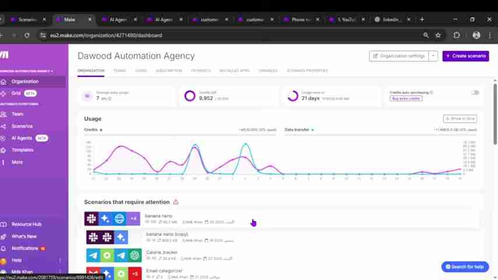Image resolution: width=498 pixels, height=280 pixels.
Task: Open What's New in the sidebar
Action: pyautogui.click(x=24, y=236)
